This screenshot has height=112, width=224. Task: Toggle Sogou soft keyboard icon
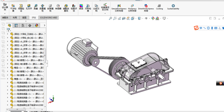[216, 28]
